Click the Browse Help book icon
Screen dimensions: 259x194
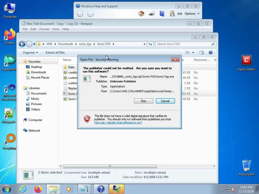[x=162, y=14]
